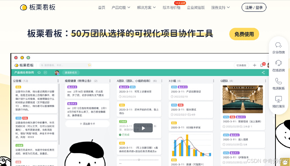Click the 已完成 green checkmark on a card

(x=120, y=135)
